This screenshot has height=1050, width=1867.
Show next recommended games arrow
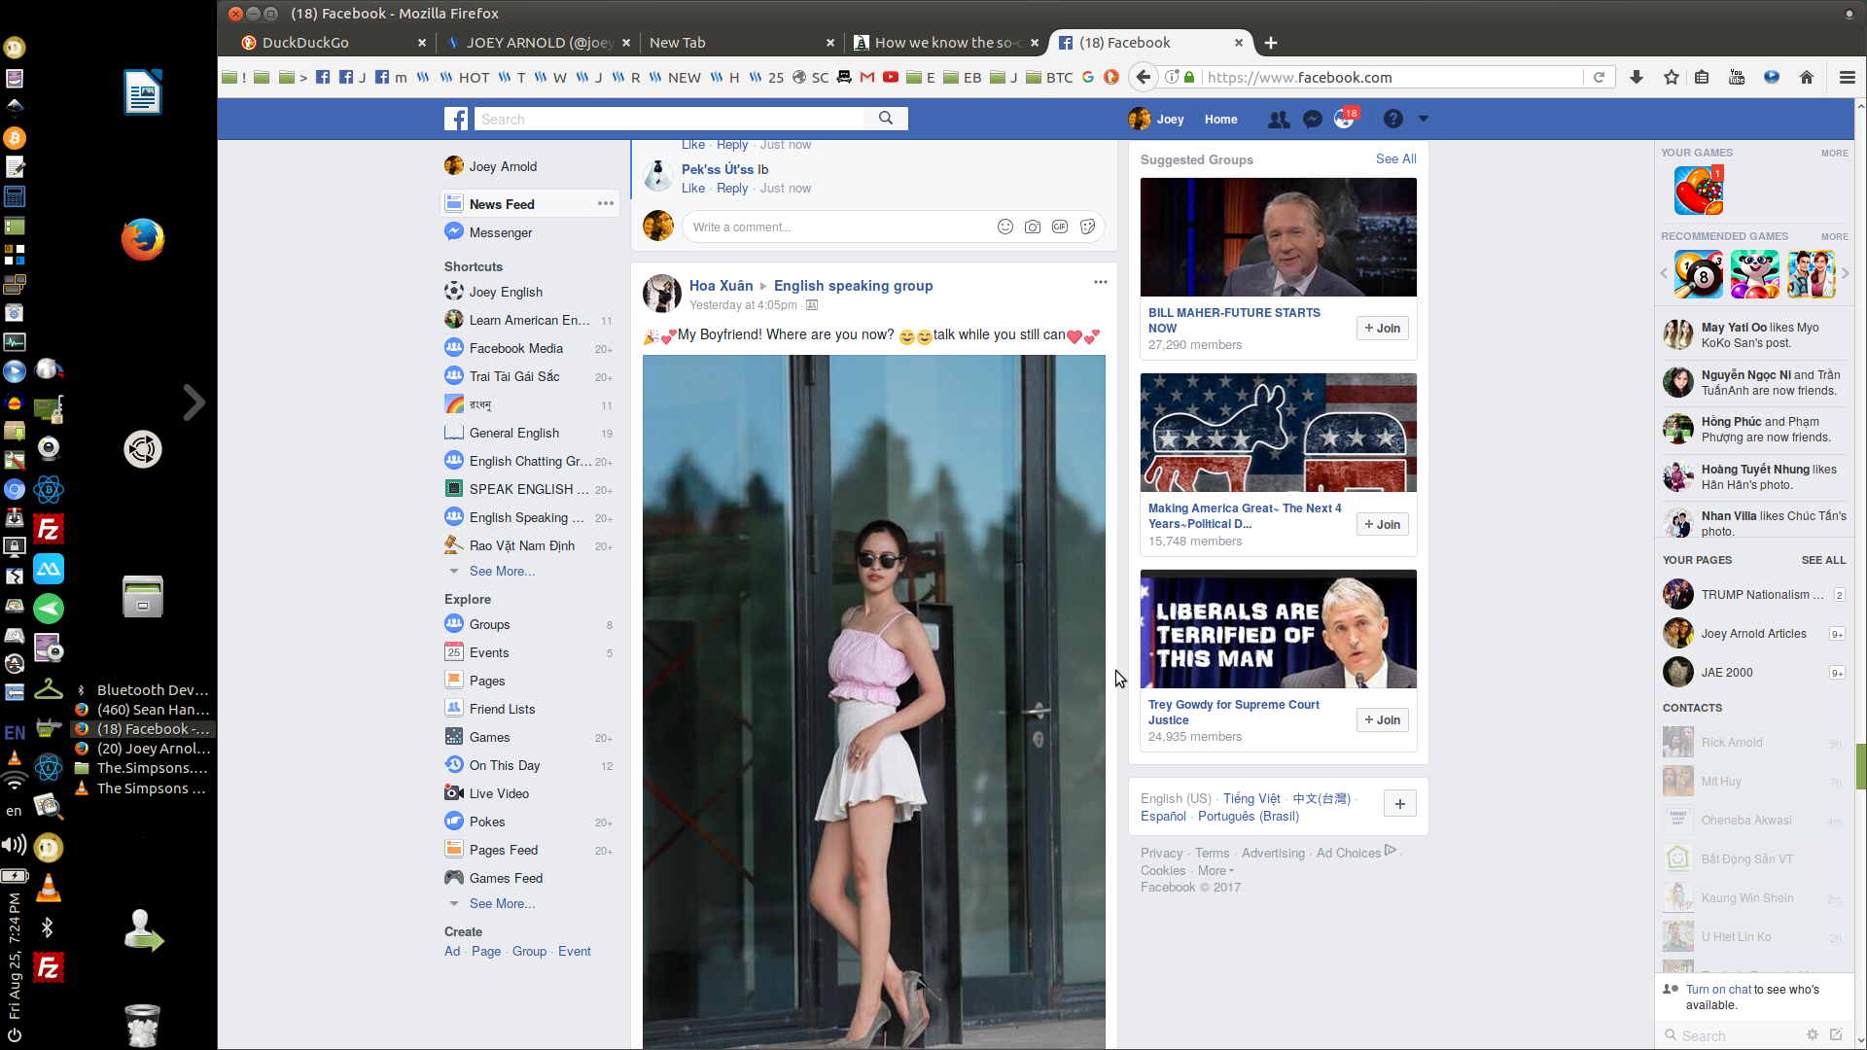click(1845, 273)
